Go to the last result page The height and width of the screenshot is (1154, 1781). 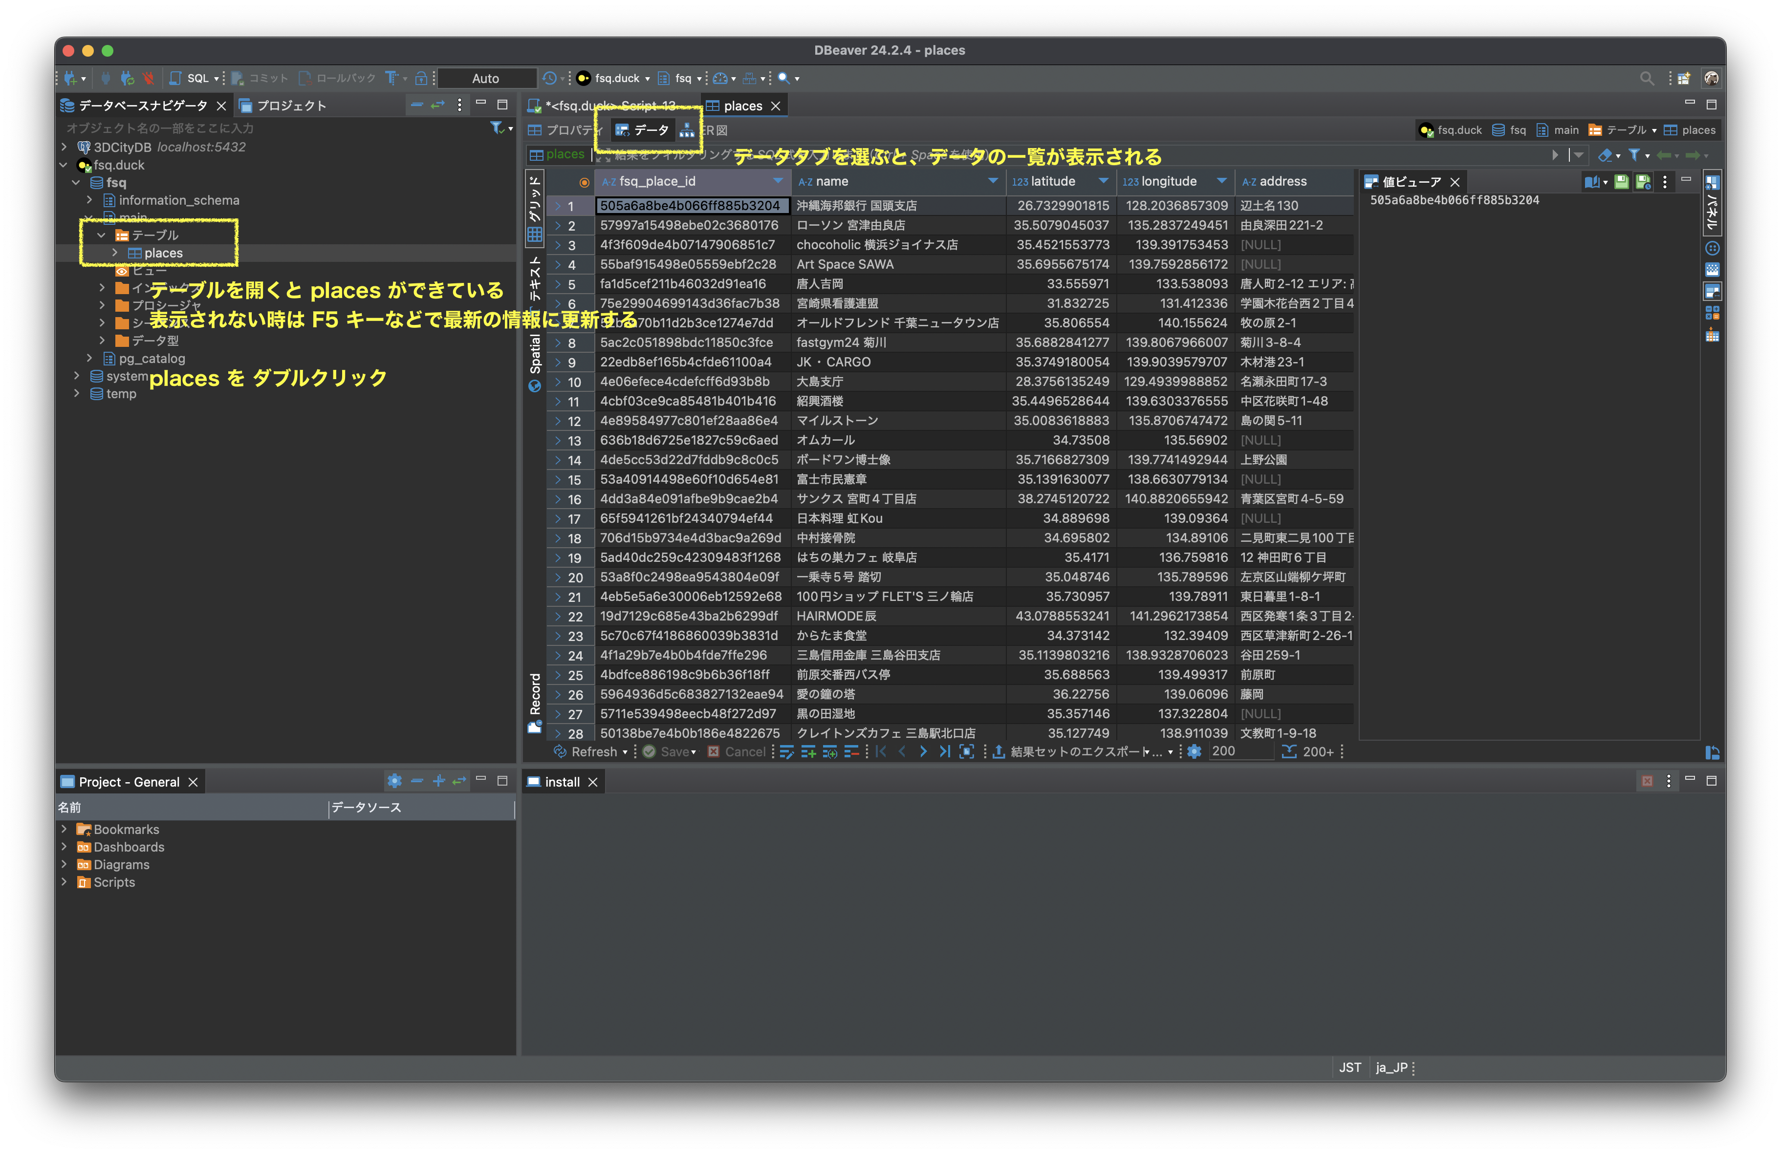click(x=944, y=751)
